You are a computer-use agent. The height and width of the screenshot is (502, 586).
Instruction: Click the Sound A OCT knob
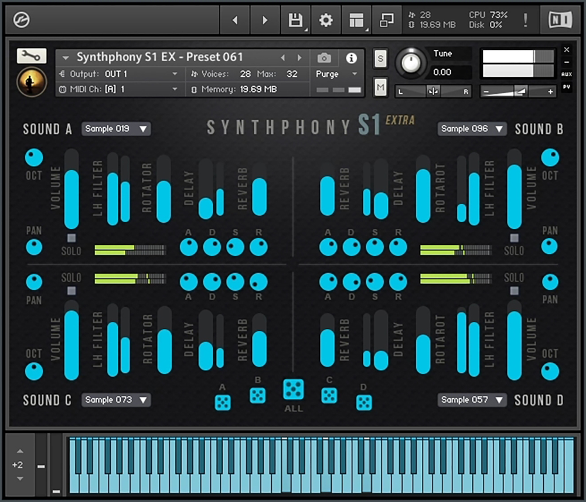(x=34, y=158)
